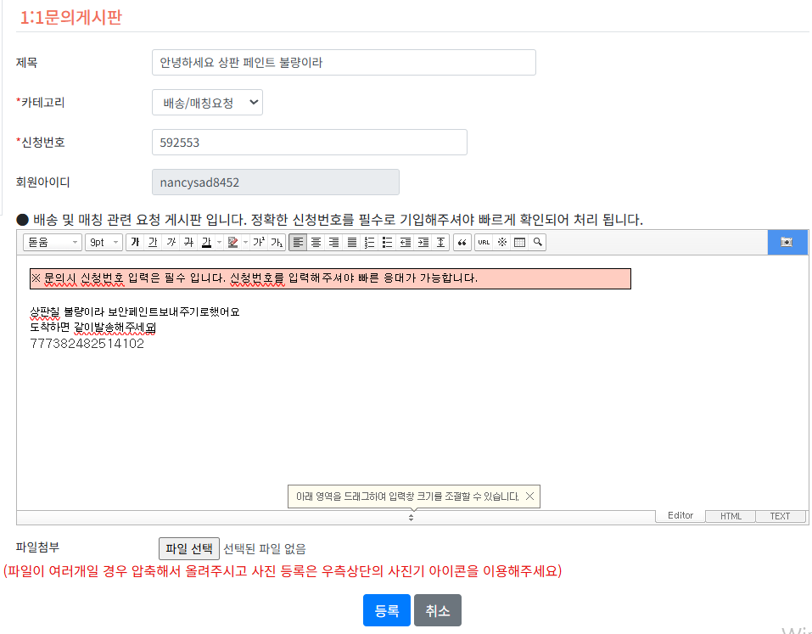
Task: Open find/replace magnifier icon
Action: click(537, 243)
